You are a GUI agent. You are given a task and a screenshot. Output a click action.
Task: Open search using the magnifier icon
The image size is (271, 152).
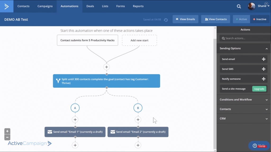pos(239,6)
